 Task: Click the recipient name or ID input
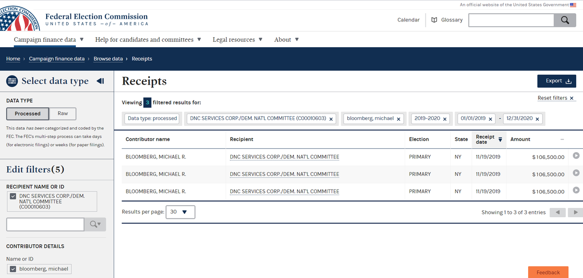(x=45, y=224)
